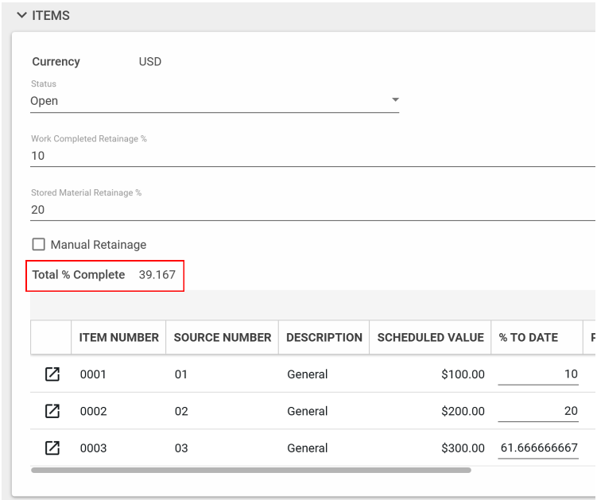This screenshot has height=500, width=597.
Task: Edit the % to date value 20
Action: coord(538,411)
